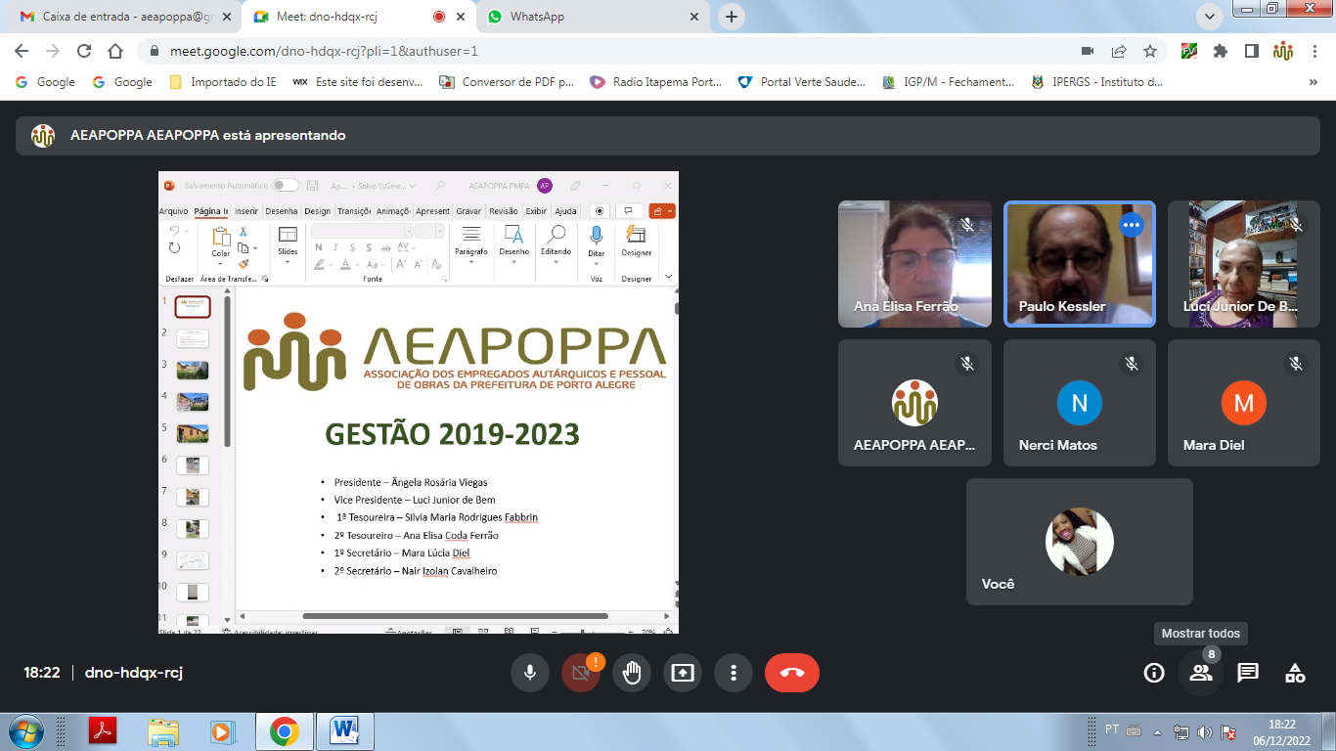The image size is (1336, 751).
Task: Open the Inserir ribbon tab in PowerPoint
Action: click(246, 210)
